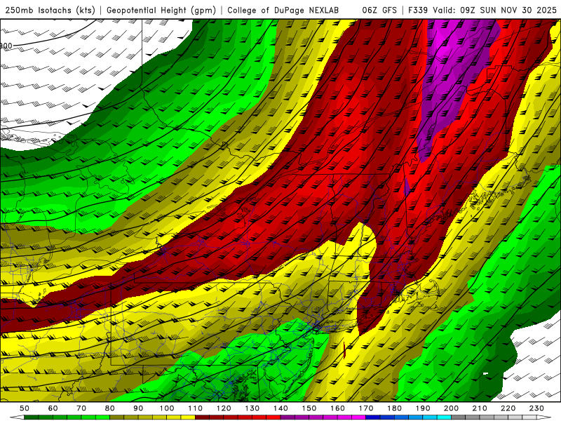Click the 60 knot scale label

(x=53, y=408)
